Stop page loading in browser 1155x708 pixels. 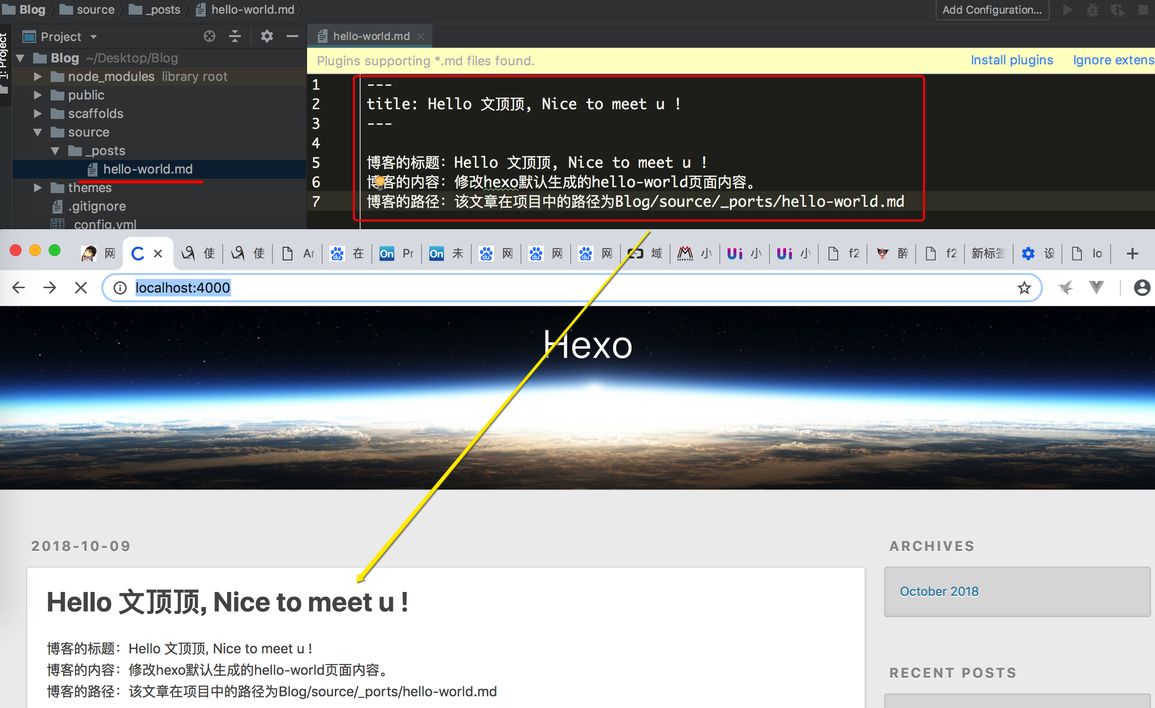[81, 288]
